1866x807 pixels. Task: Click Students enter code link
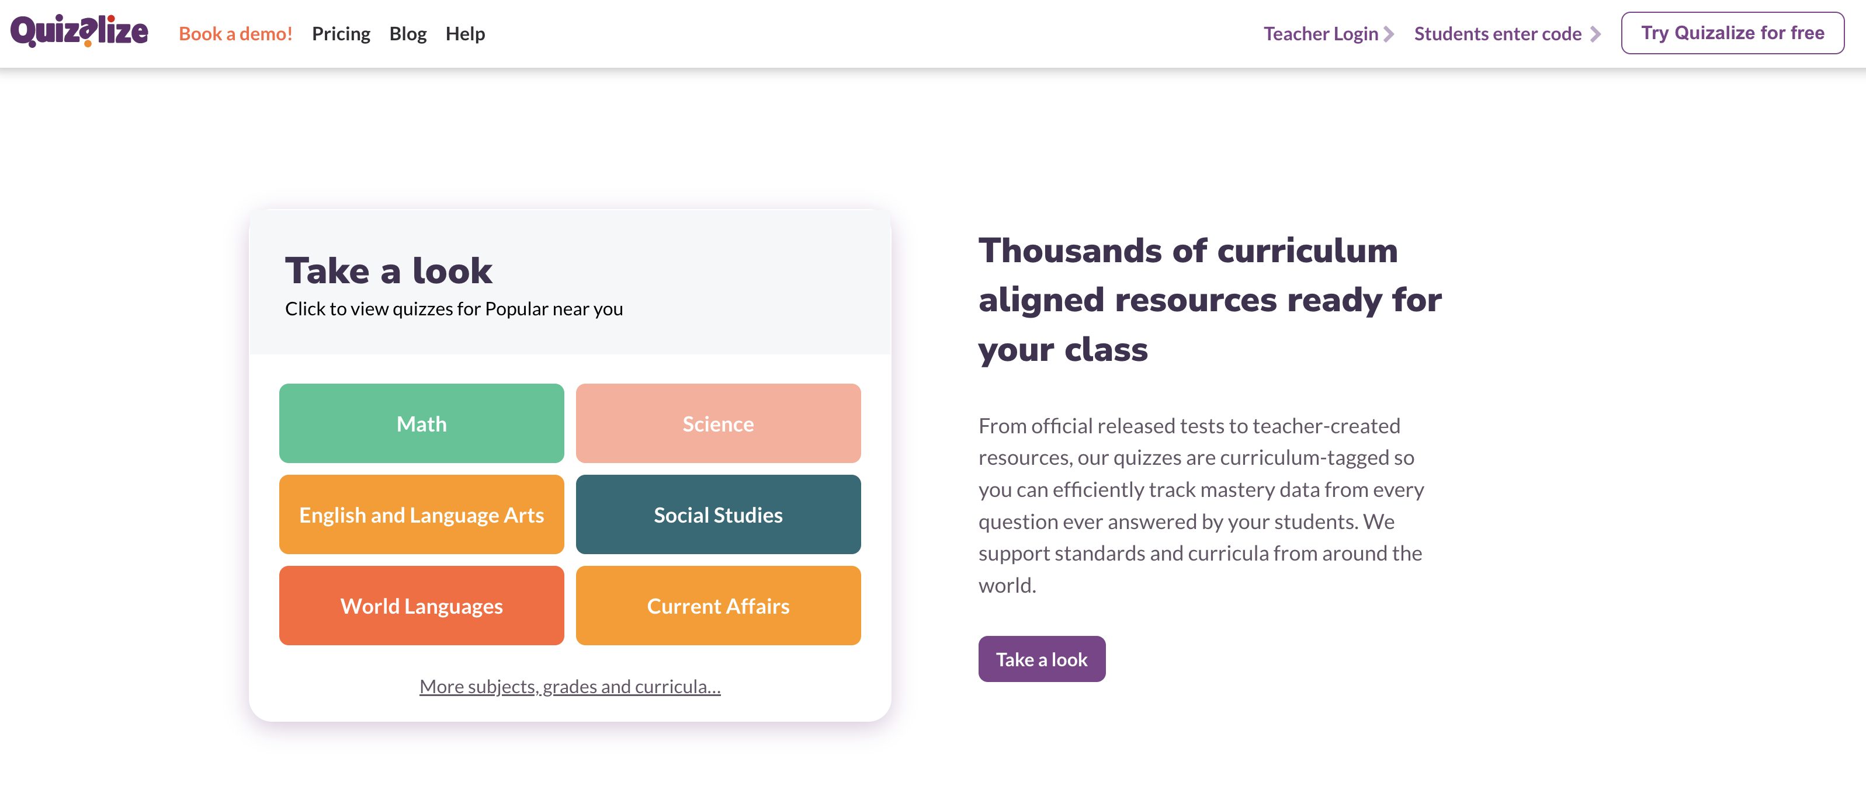point(1497,34)
